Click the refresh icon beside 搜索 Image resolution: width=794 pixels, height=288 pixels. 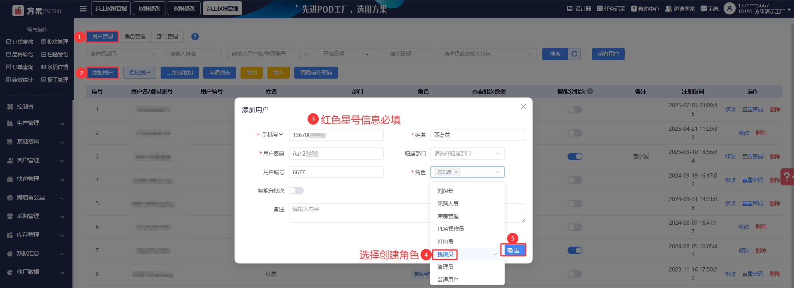574,54
